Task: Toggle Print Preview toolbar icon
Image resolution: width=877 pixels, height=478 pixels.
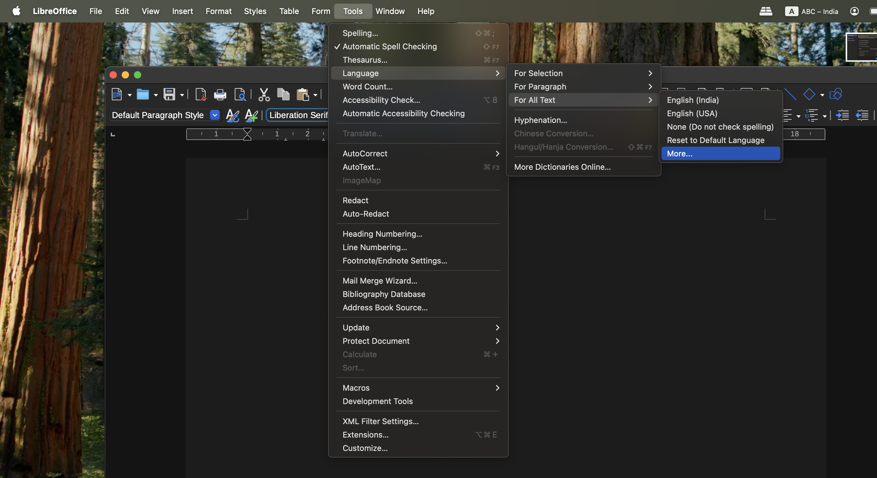Action: point(240,94)
